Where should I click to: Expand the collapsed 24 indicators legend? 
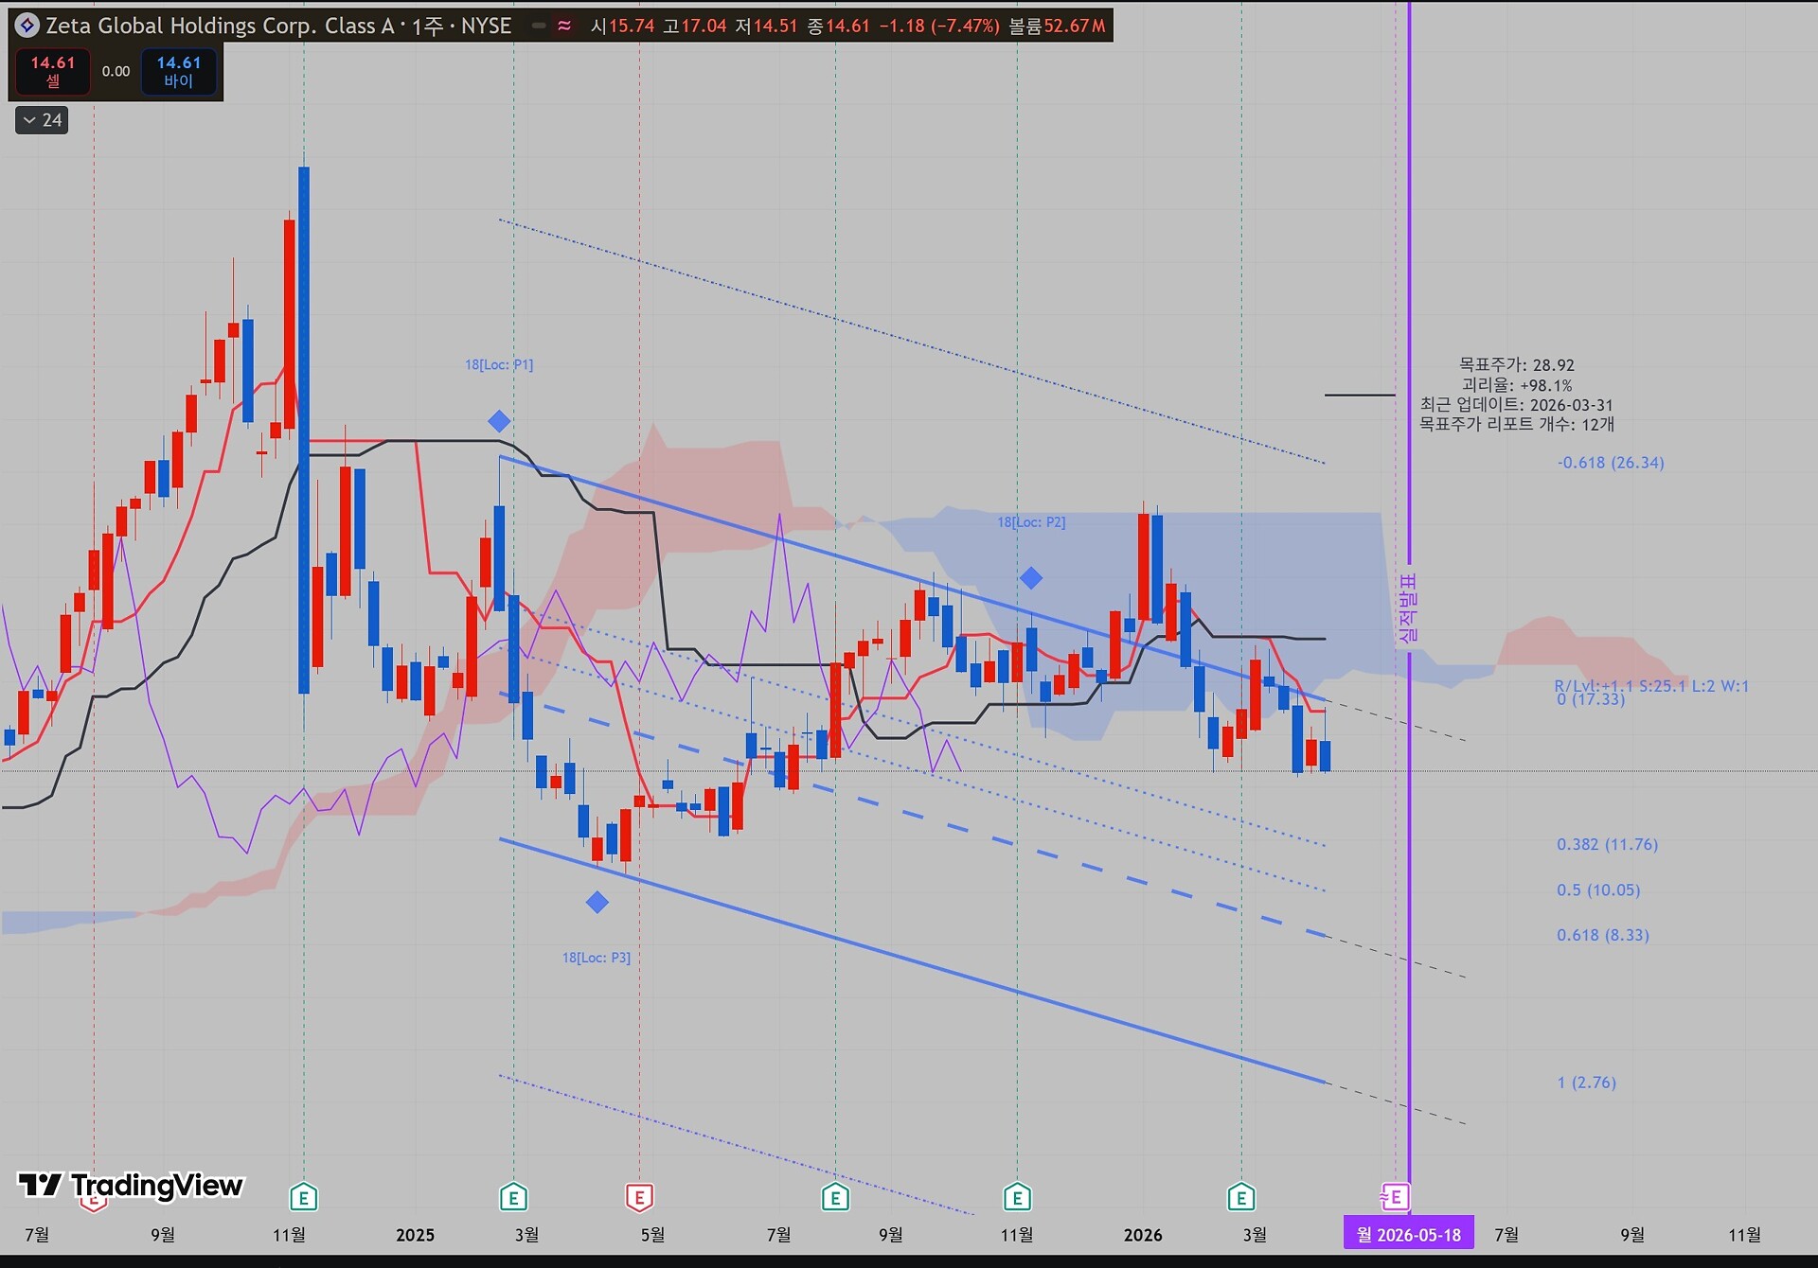(x=42, y=120)
